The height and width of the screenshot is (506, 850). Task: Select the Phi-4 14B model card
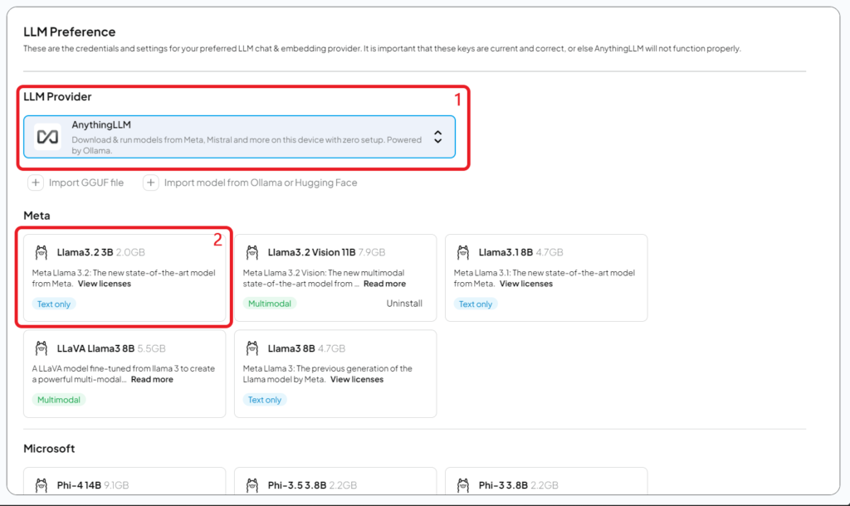(125, 481)
